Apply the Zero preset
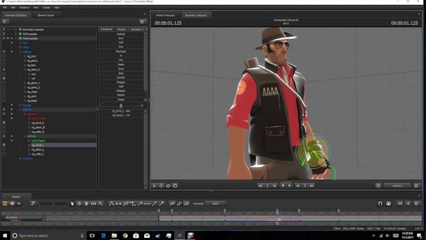The image size is (426, 240). coord(121,38)
